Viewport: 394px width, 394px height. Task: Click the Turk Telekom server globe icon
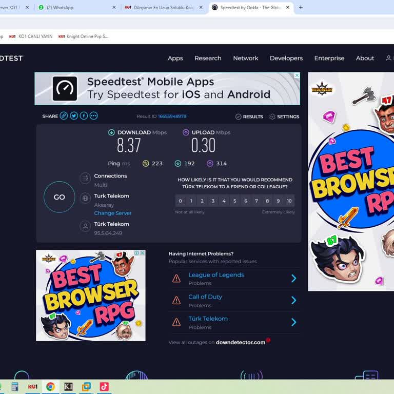[85, 199]
